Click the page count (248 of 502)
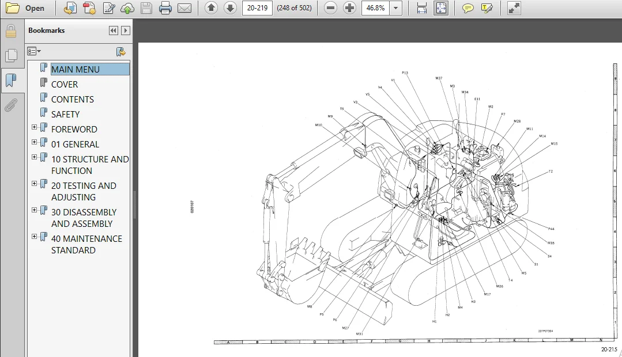The image size is (622, 357). [295, 8]
